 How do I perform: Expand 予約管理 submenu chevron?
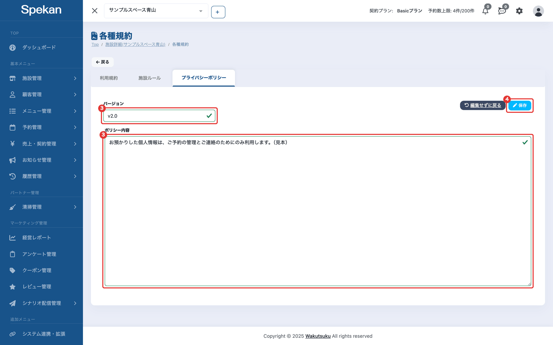(75, 127)
